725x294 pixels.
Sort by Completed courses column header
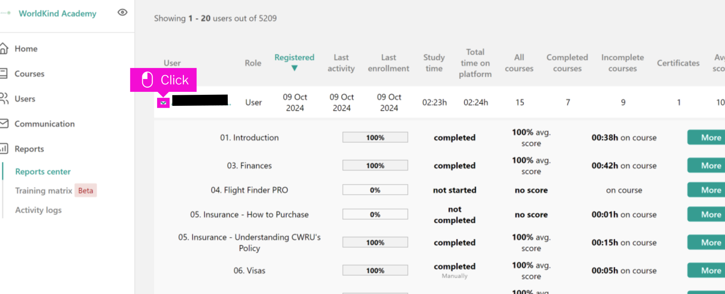click(567, 63)
